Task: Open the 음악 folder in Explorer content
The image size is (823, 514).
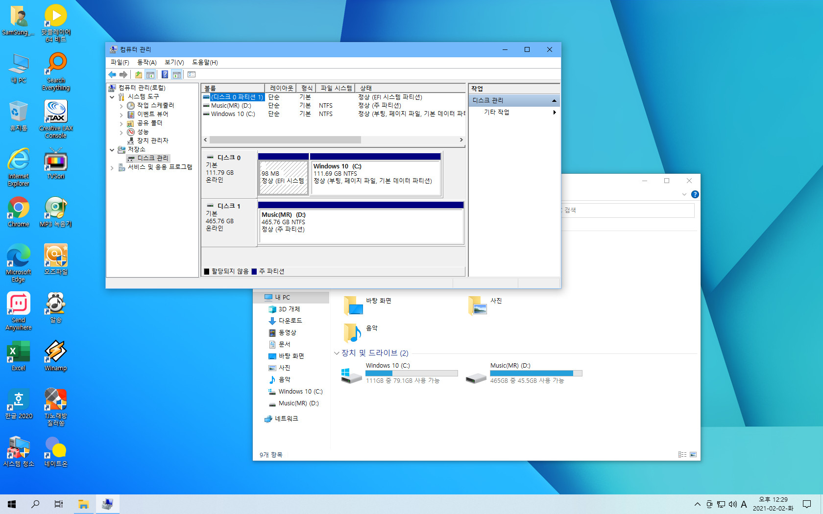Action: pos(361,333)
